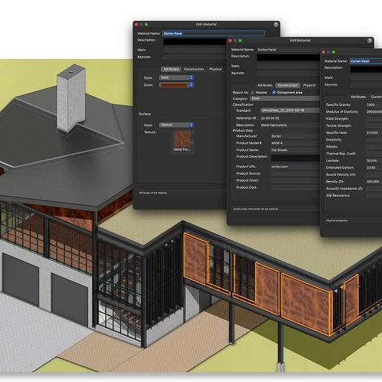Open the Standard dropdown showing OmniClass
382x382 pixels.
(x=290, y=110)
